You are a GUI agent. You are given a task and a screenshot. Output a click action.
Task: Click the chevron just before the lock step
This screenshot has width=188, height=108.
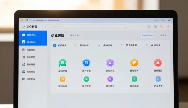click(x=122, y=45)
